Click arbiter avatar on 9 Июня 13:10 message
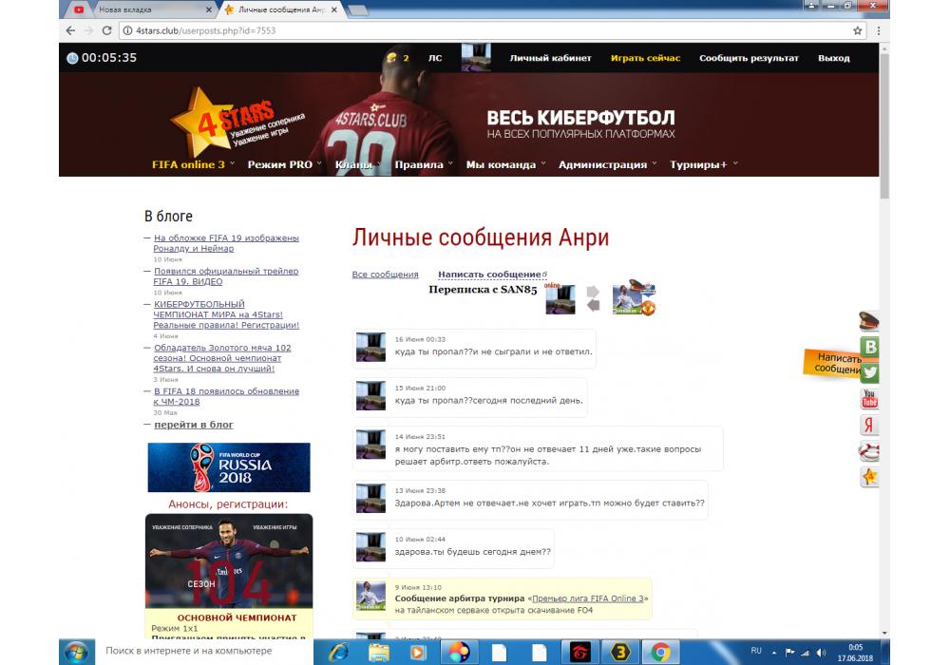Viewport: 950px width, 665px height. coord(370,596)
